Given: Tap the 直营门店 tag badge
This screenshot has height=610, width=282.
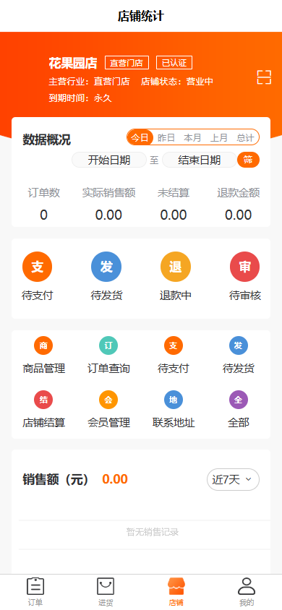Looking at the screenshot, I should (x=127, y=63).
